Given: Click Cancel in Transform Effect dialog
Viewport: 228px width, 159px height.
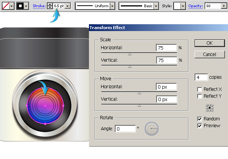Looking at the screenshot, I should click(209, 55).
